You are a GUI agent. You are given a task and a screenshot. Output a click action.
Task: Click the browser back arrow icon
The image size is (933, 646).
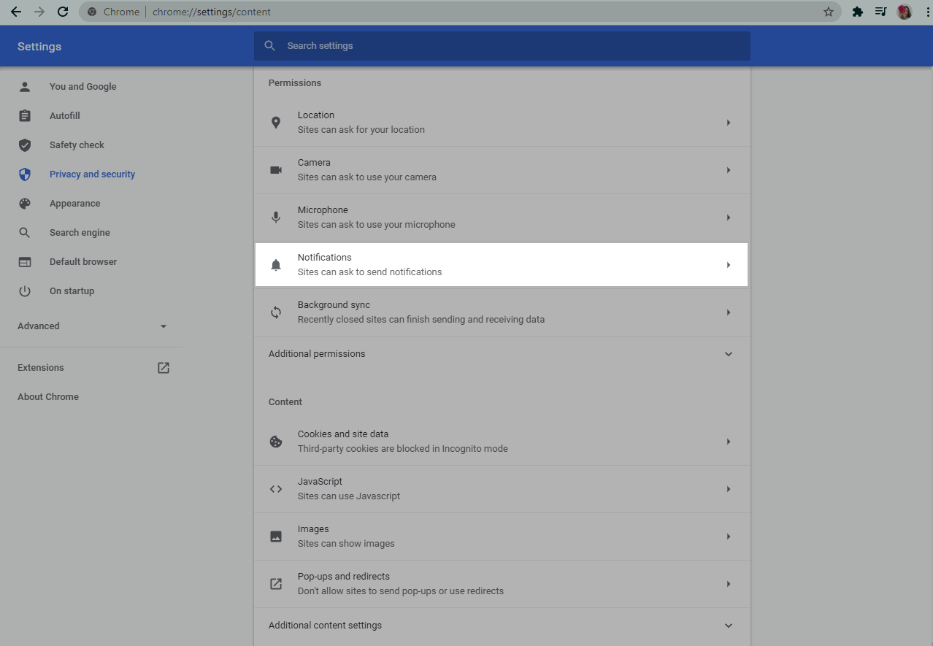tap(16, 12)
